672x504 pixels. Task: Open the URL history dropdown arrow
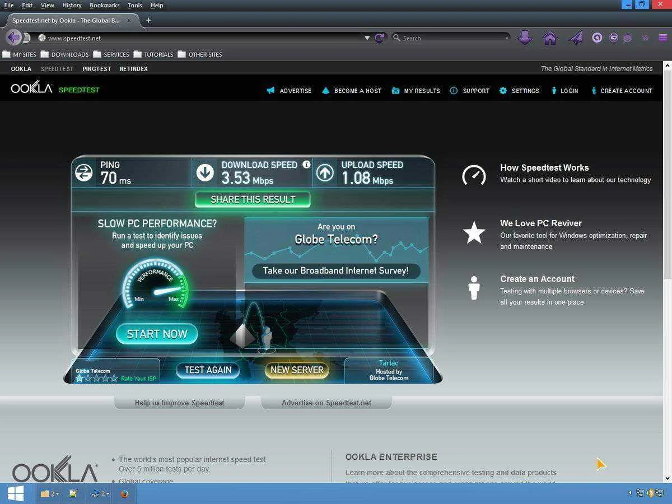tap(367, 38)
